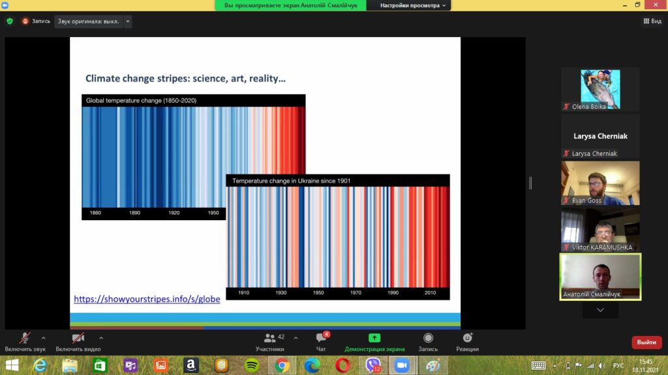
Task: Expand video options arrow next to camera
Action: (101, 338)
